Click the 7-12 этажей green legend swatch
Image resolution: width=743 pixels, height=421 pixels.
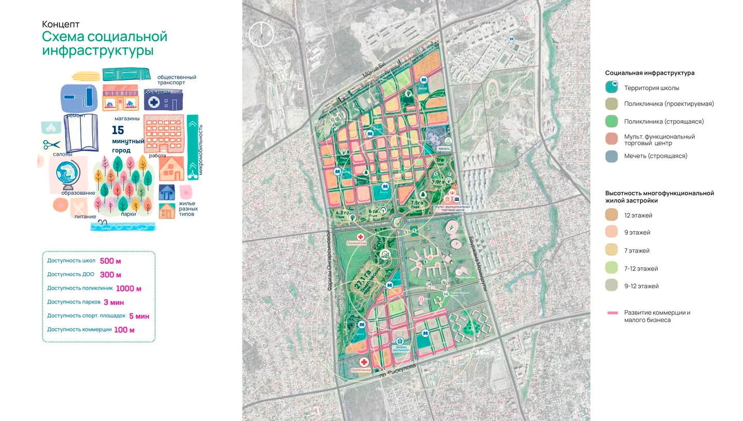[612, 268]
